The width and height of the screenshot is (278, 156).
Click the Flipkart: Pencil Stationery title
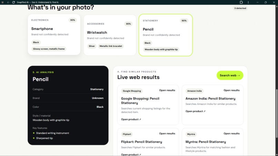[x=141, y=142]
